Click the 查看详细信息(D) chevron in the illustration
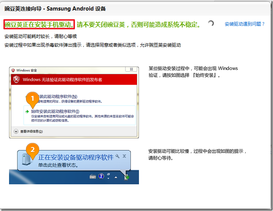This screenshot has width=273, height=211. click(16, 131)
